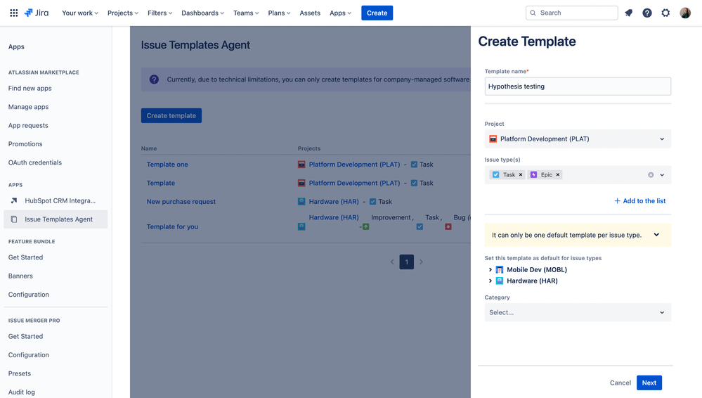The height and width of the screenshot is (398, 702).
Task: Click the Next button
Action: pos(649,383)
